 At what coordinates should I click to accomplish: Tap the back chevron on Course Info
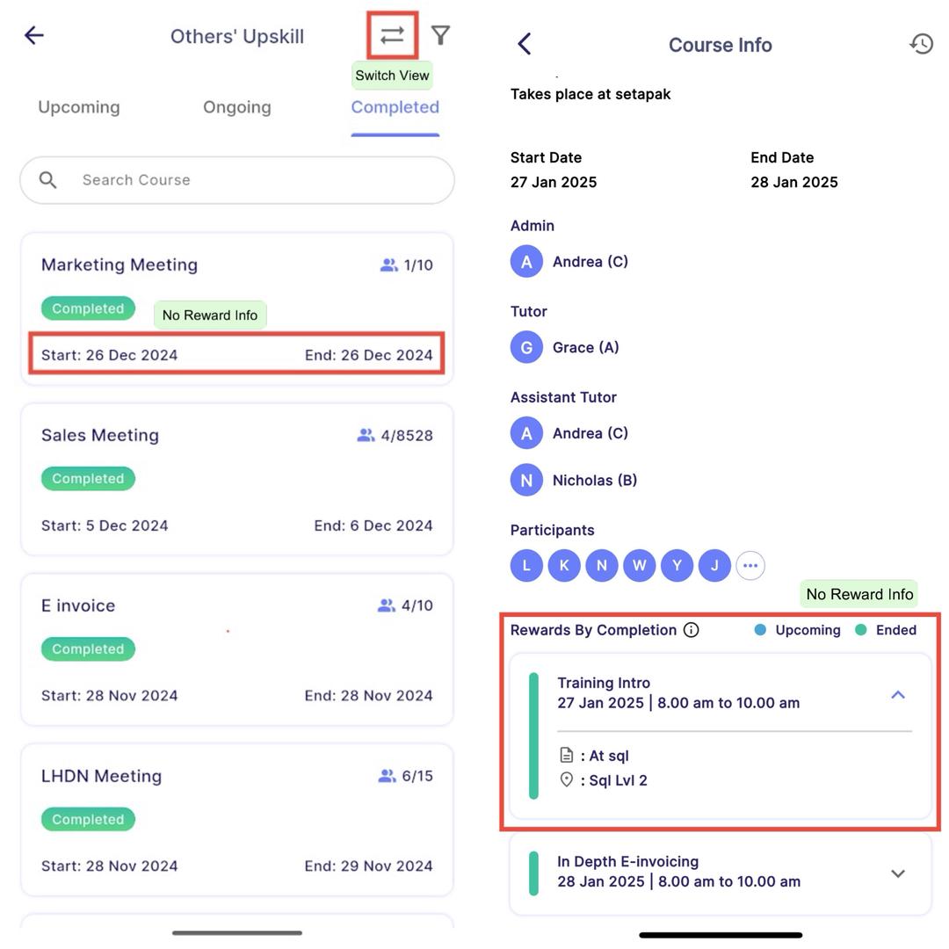(x=525, y=44)
